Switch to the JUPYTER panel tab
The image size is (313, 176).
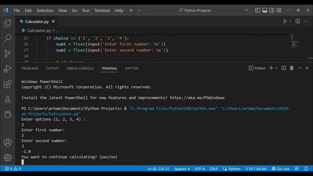(132, 68)
